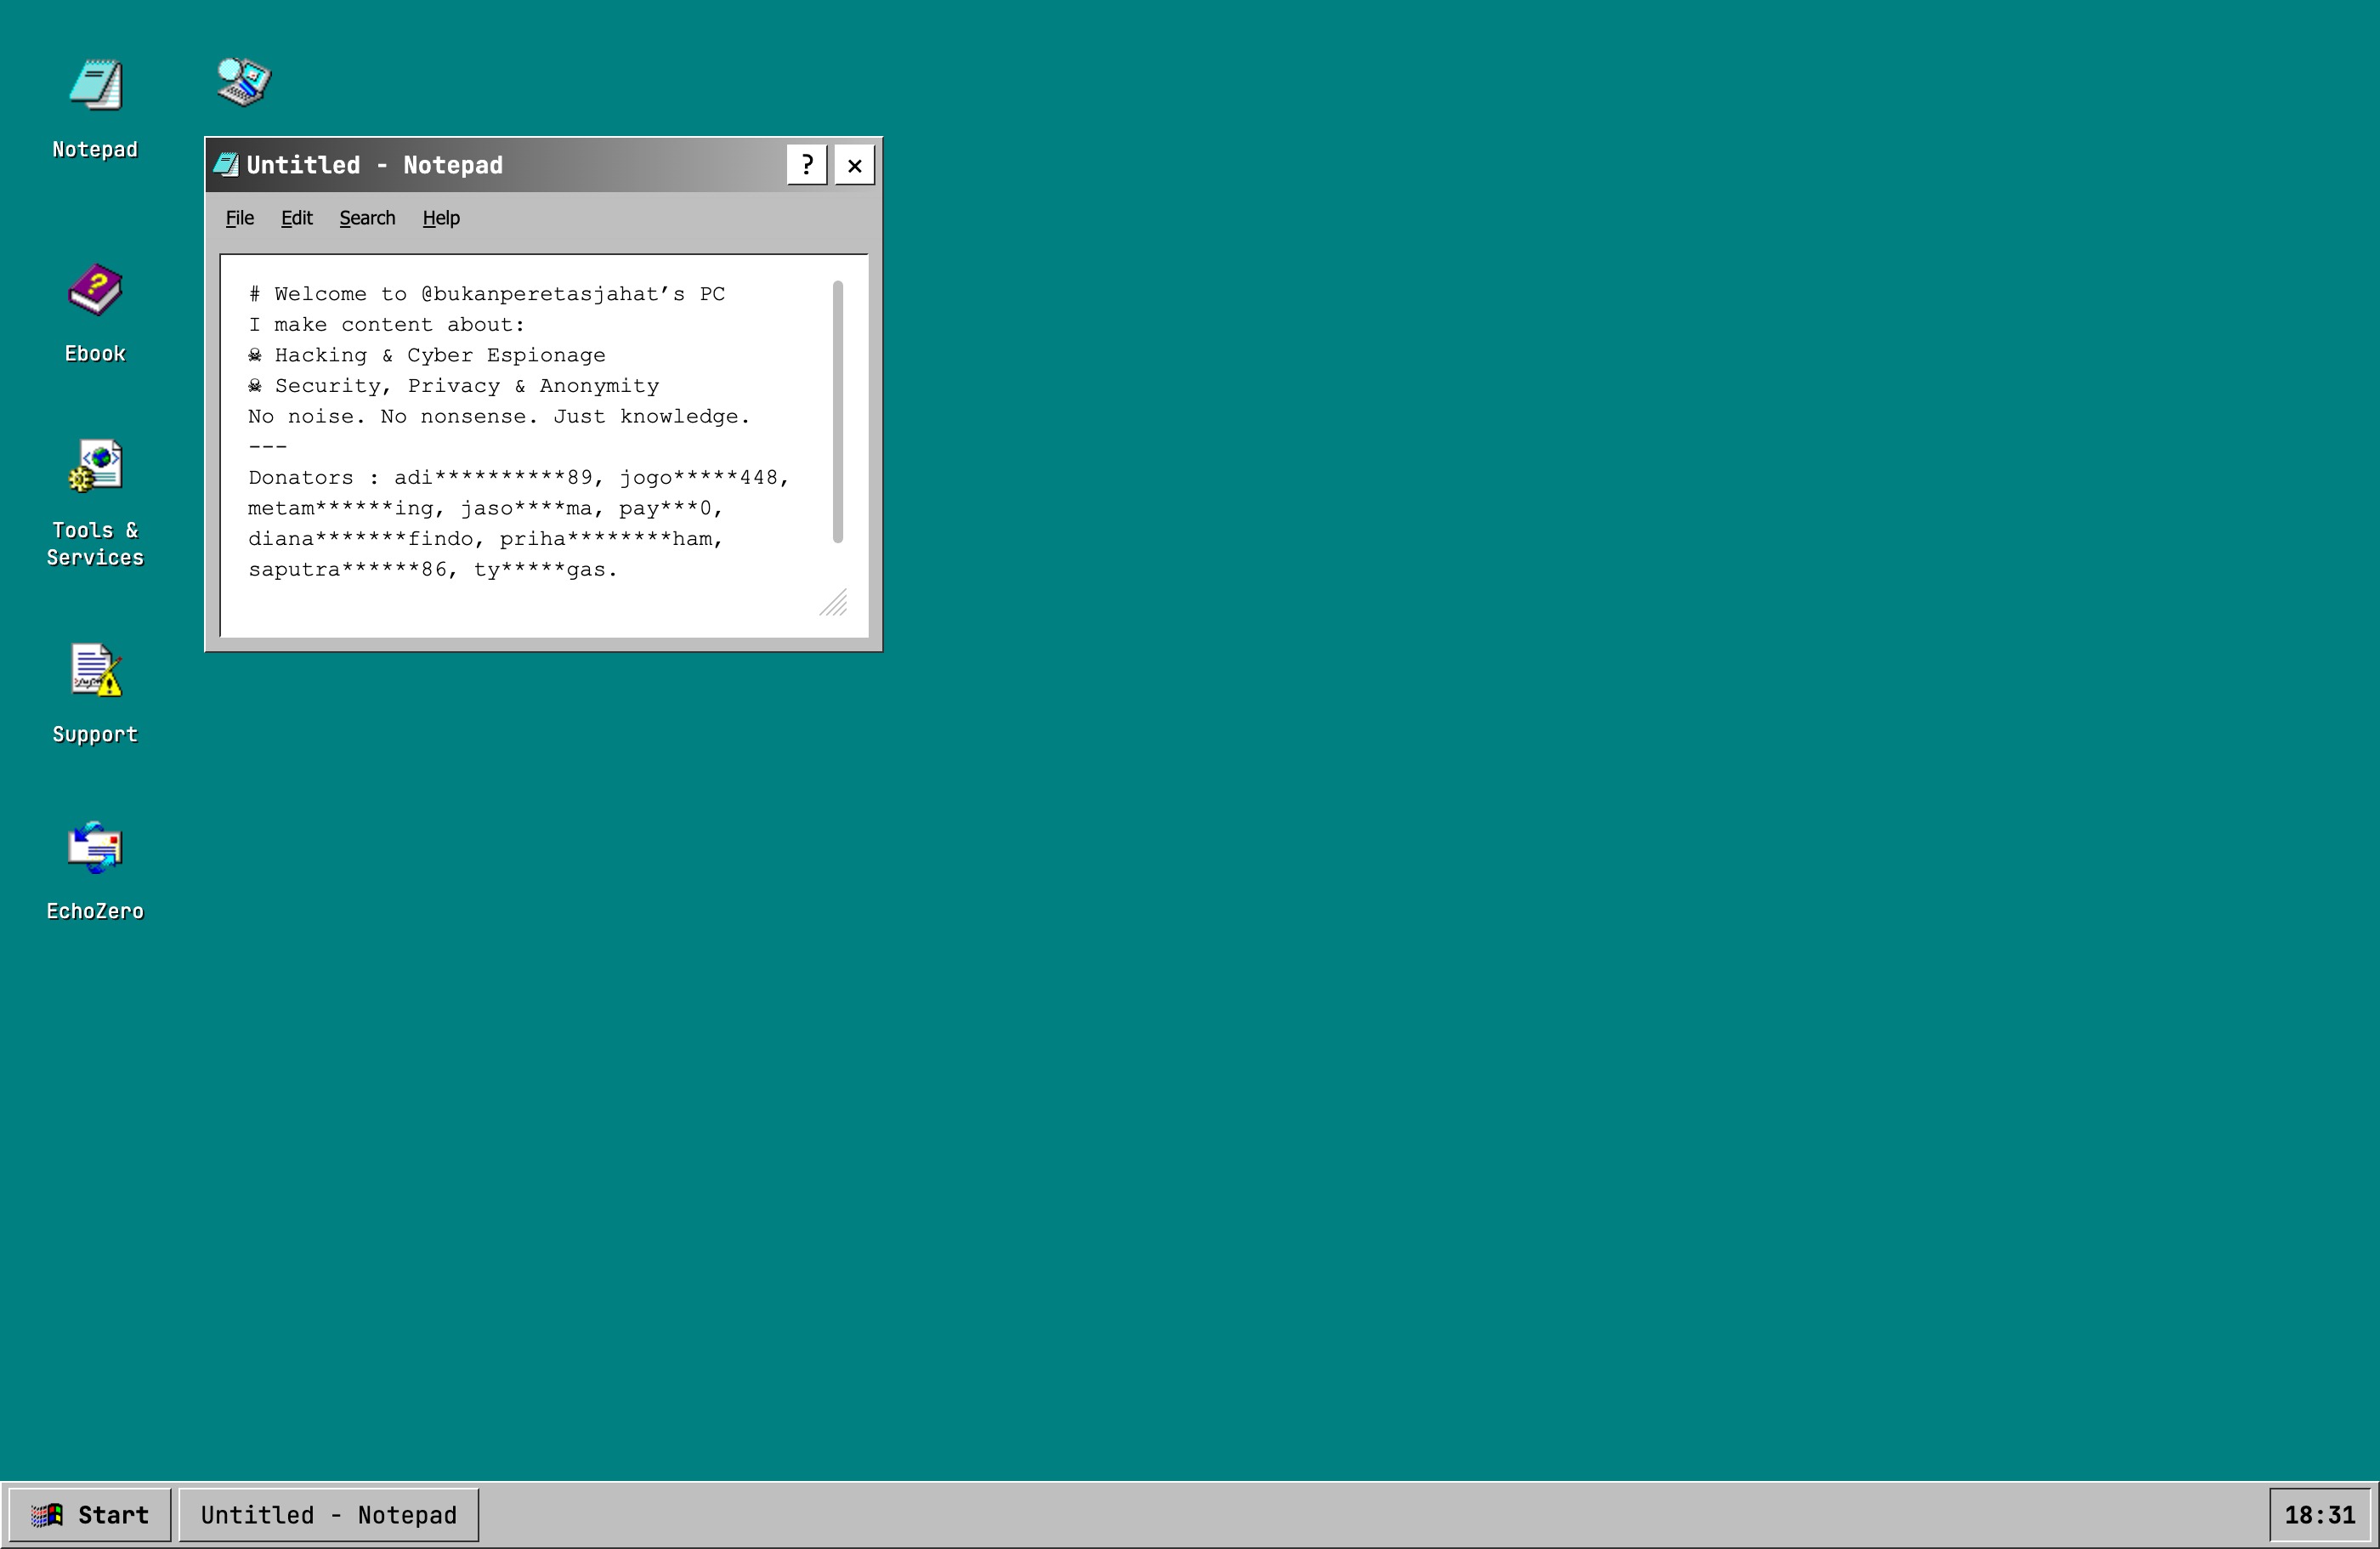Close the Notepad window
The height and width of the screenshot is (1549, 2380).
click(855, 165)
